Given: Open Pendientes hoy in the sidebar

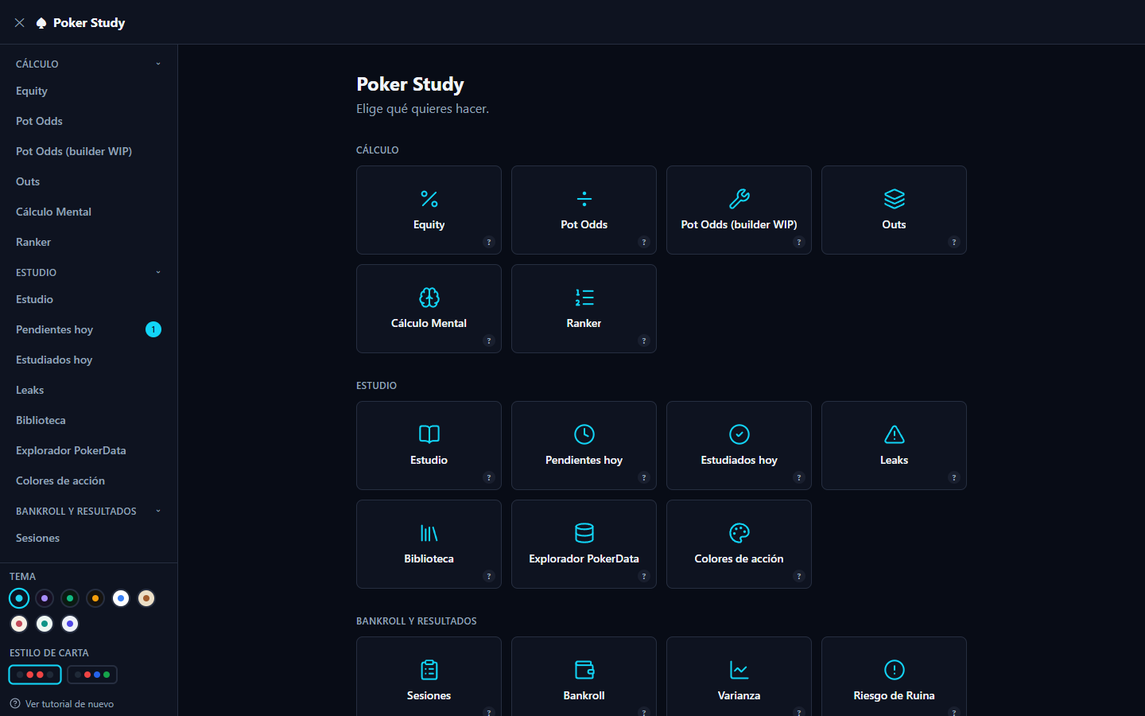Looking at the screenshot, I should [88, 329].
